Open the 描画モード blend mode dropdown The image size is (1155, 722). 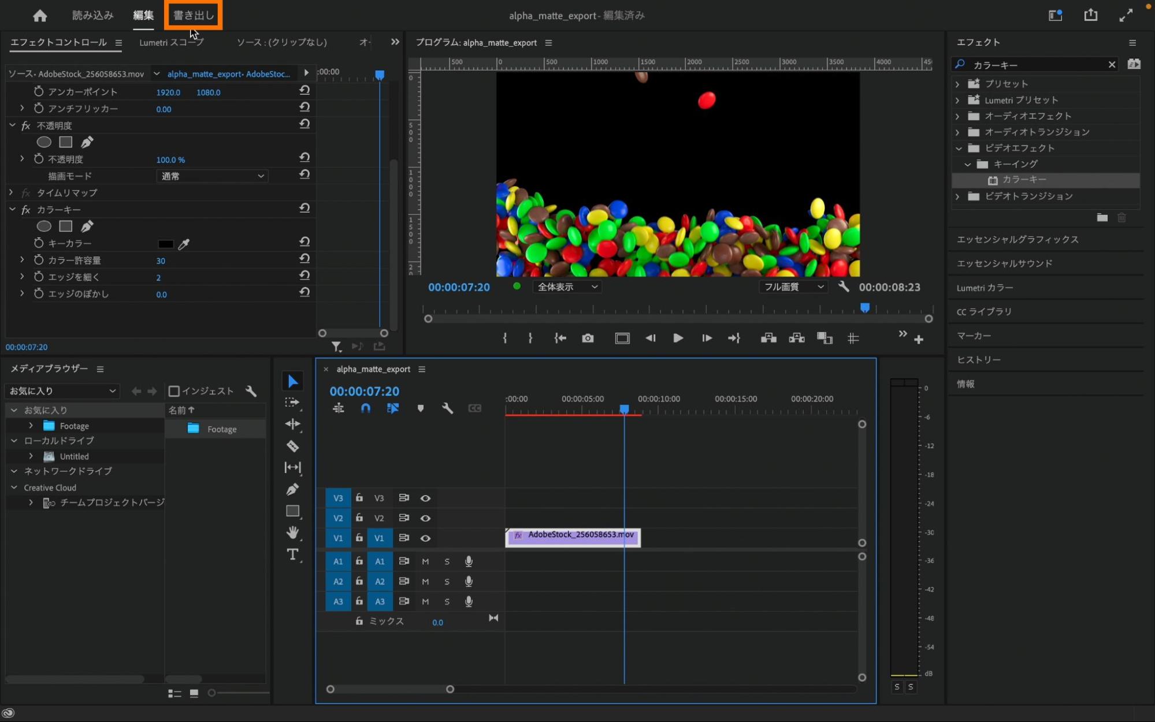point(211,176)
